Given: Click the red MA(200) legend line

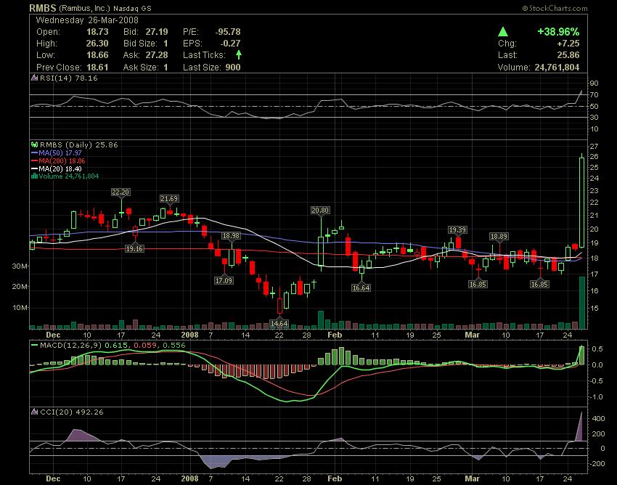Looking at the screenshot, I should point(35,161).
